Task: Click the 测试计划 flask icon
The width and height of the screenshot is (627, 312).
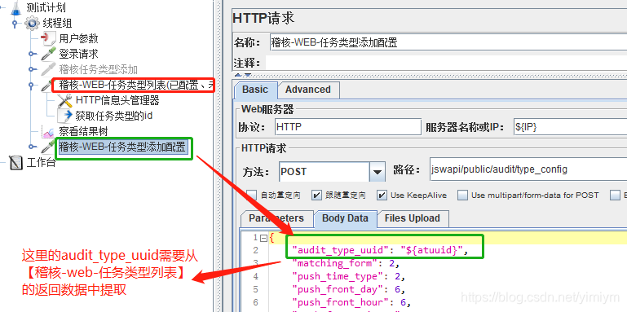Action: (x=15, y=7)
